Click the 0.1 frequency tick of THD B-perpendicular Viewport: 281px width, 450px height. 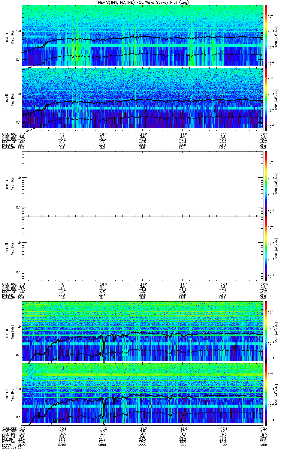(18, 207)
